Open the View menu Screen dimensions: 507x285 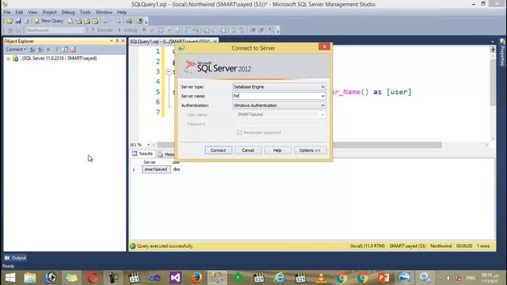click(32, 12)
